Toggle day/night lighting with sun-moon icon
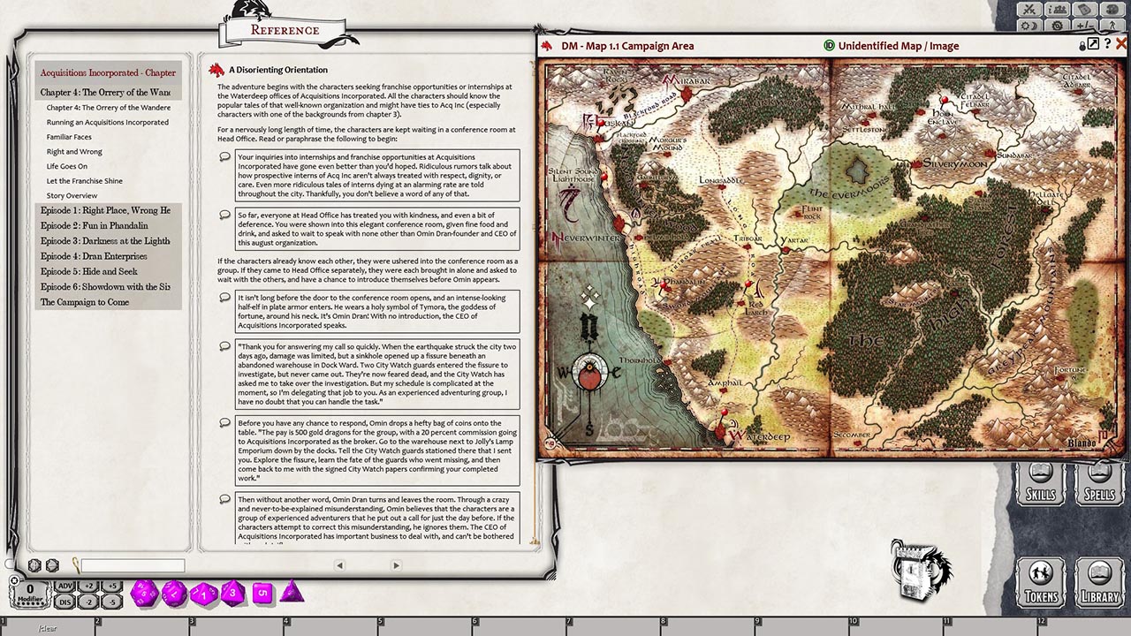The image size is (1131, 636). [x=1028, y=26]
